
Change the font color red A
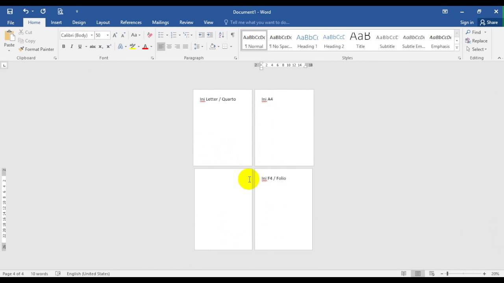[145, 46]
